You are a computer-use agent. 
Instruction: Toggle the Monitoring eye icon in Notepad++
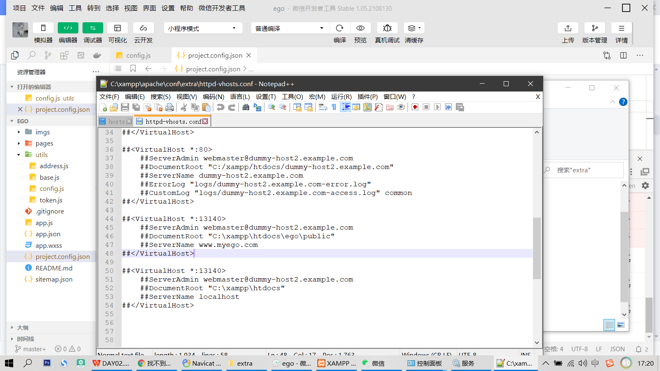coord(401,108)
